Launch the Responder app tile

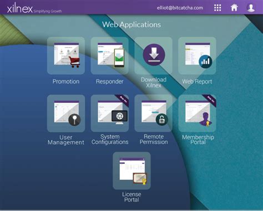click(110, 55)
